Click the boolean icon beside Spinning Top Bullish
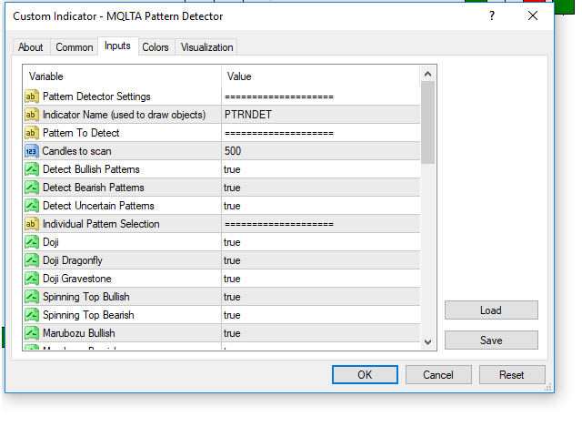Image resolution: width=582 pixels, height=437 pixels. tap(32, 297)
